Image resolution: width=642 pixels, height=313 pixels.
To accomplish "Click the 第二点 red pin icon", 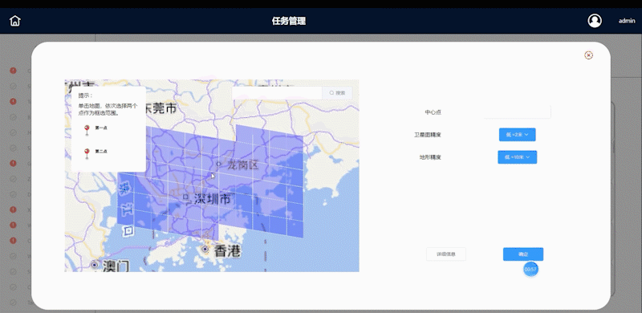I will [x=87, y=153].
